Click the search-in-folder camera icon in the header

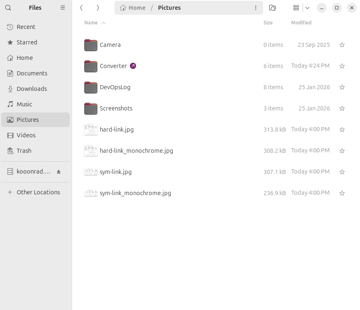[x=272, y=8]
